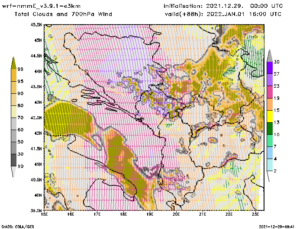Click the light purple 23-27 wind swatch
The width and height of the screenshot is (303, 229).
pyautogui.click(x=270, y=80)
